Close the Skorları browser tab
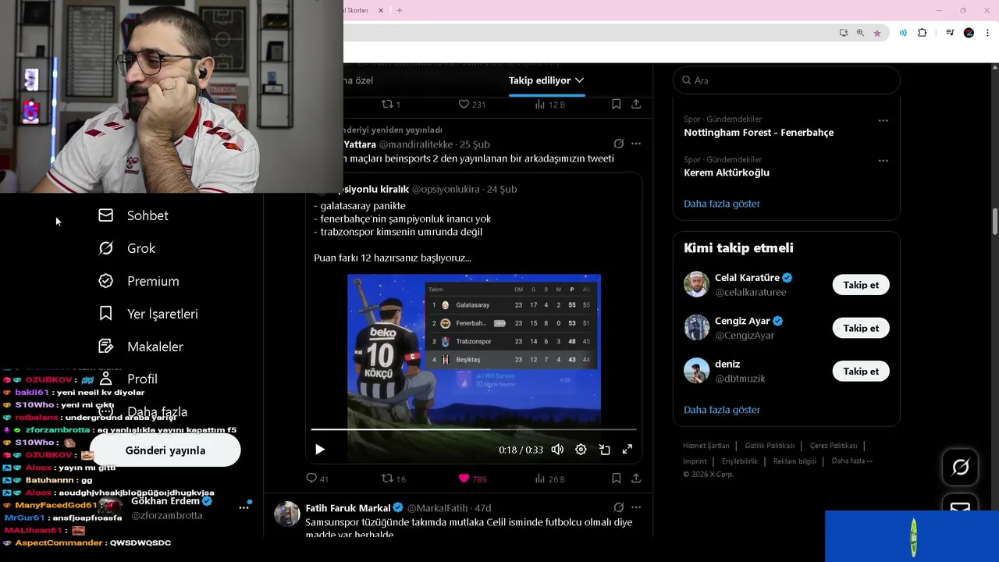The width and height of the screenshot is (999, 562). [x=381, y=10]
